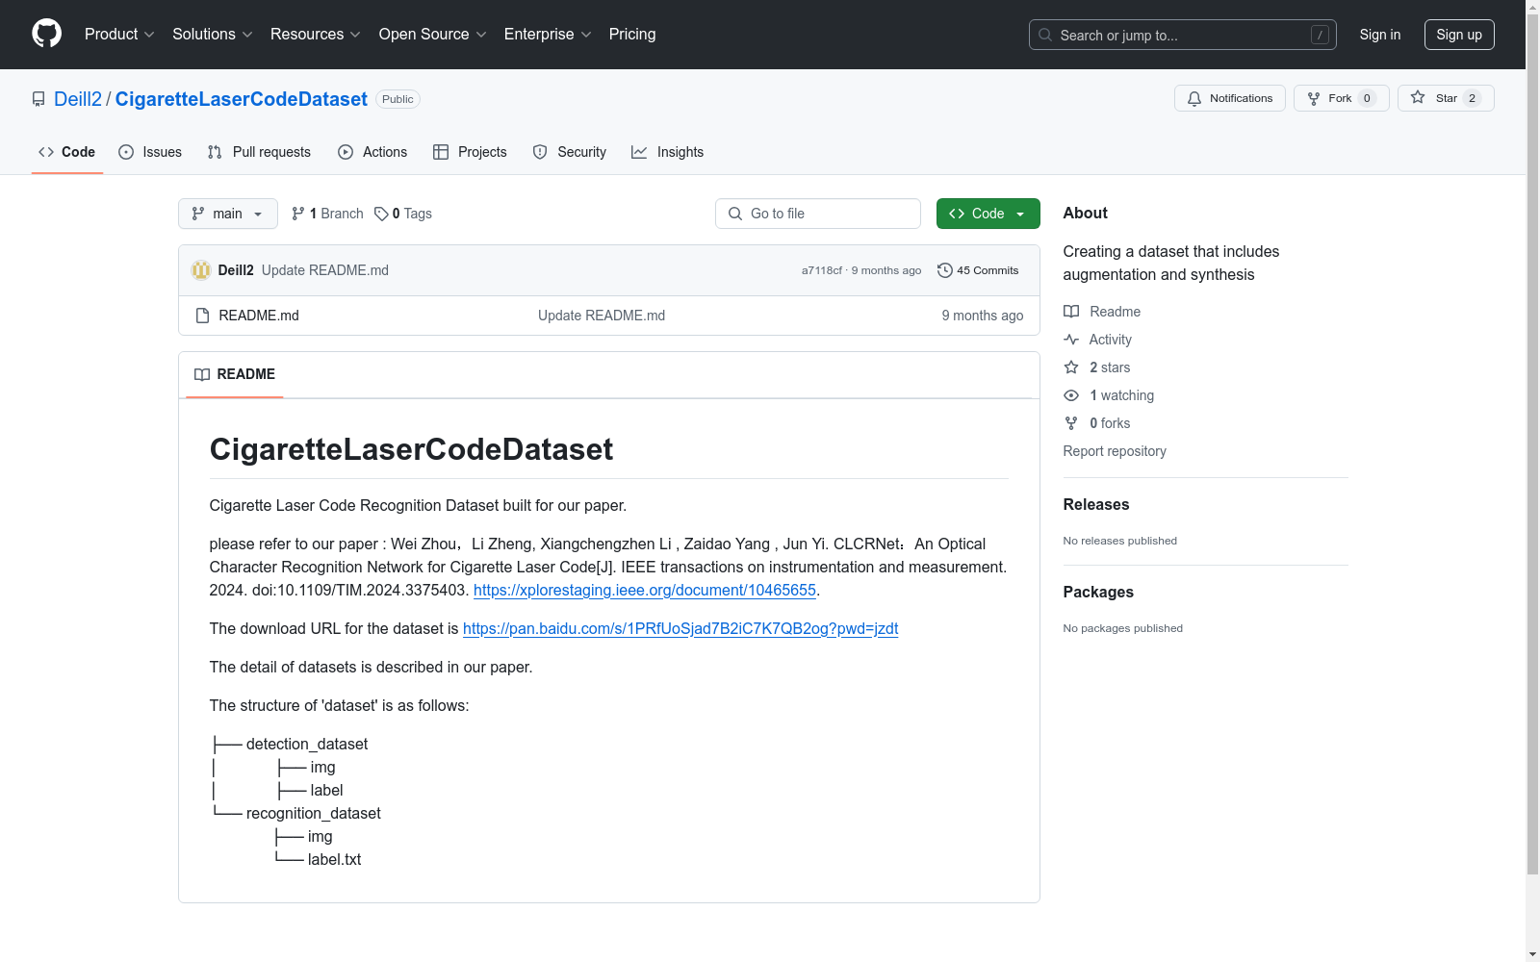1540x962 pixels.
Task: Expand the green Code dropdown button
Action: pos(988,214)
